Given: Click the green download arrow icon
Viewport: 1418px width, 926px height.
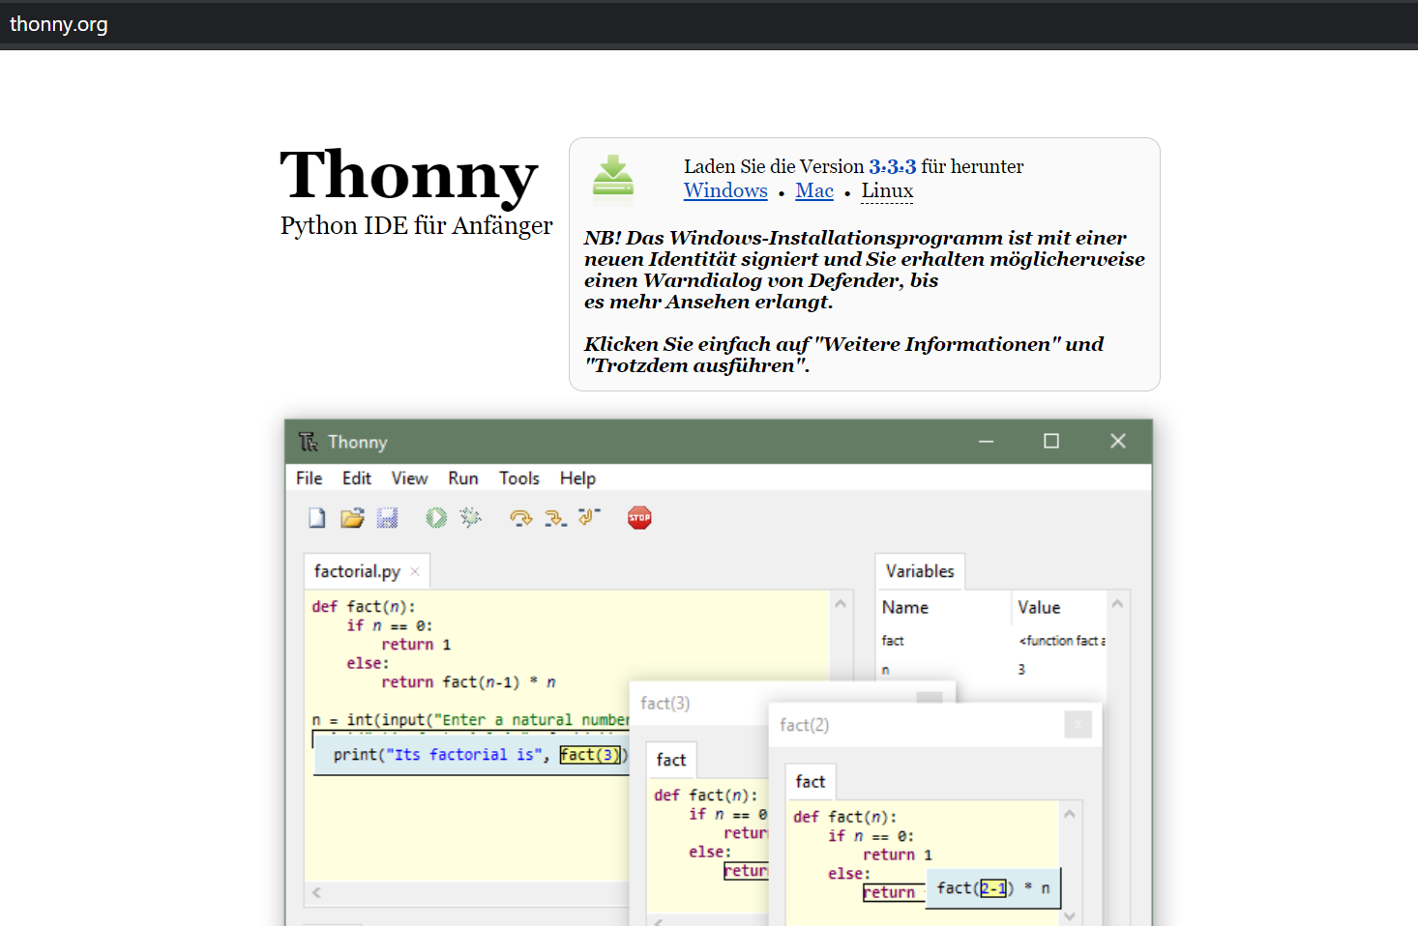Looking at the screenshot, I should (x=613, y=177).
